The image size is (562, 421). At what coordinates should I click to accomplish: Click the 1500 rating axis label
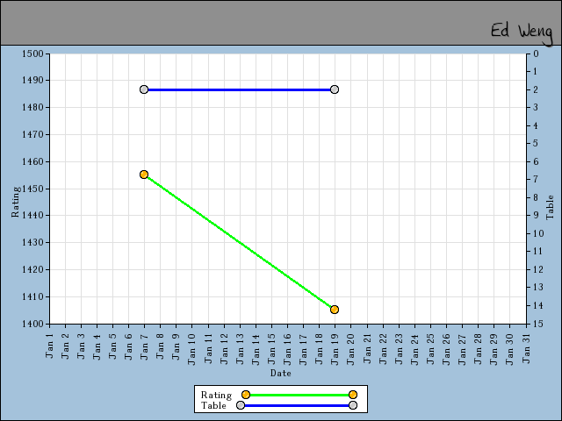pyautogui.click(x=32, y=54)
